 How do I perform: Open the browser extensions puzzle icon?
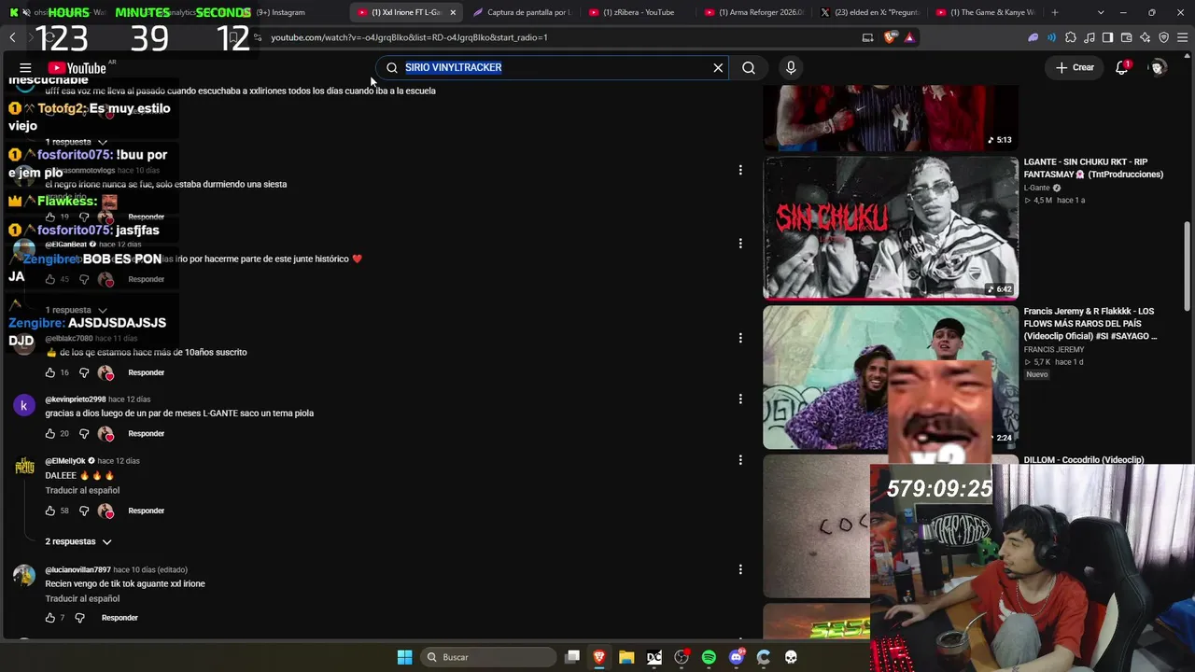1071,37
